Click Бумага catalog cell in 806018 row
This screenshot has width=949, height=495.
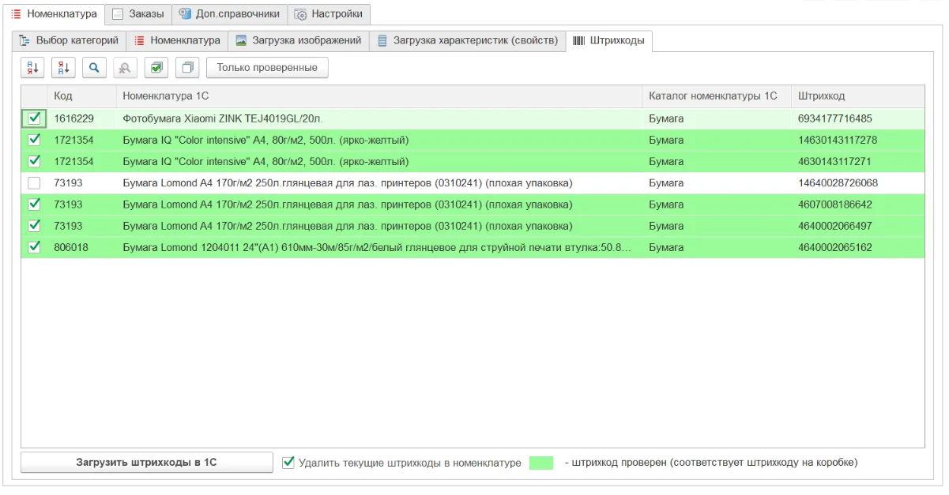[x=717, y=247]
